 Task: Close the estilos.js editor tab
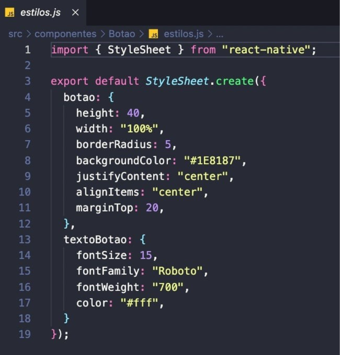point(75,13)
